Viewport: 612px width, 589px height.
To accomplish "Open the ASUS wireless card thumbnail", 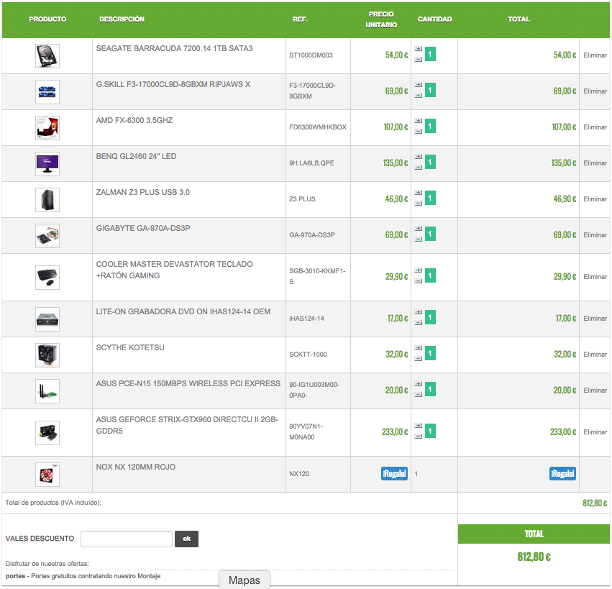I will (47, 391).
